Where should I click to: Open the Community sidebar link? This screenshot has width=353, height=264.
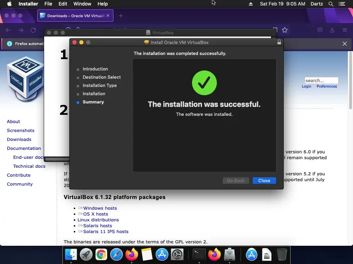(x=20, y=184)
